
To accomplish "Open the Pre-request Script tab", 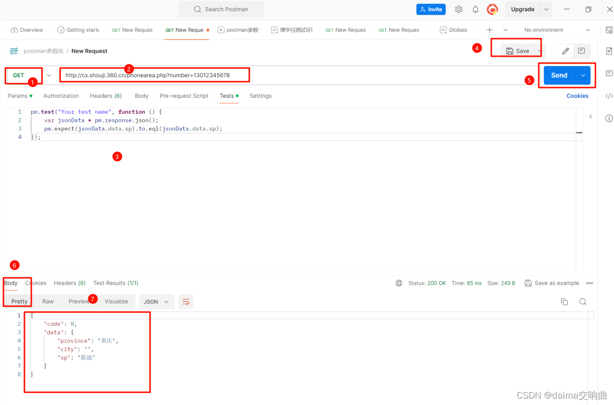I will click(x=184, y=96).
